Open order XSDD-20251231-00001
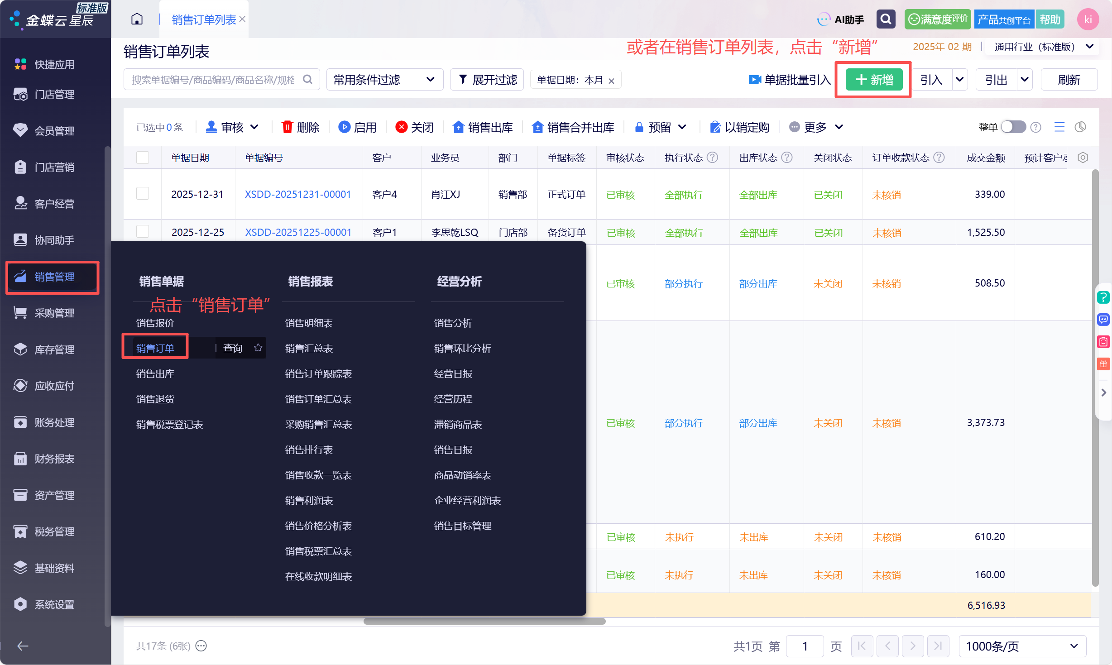Viewport: 1112px width, 665px height. [297, 194]
